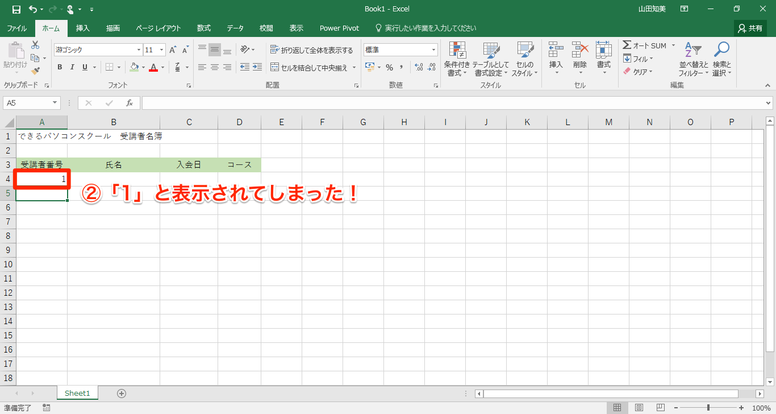
Task: Expand the Name Box dropdown
Action: tap(55, 103)
